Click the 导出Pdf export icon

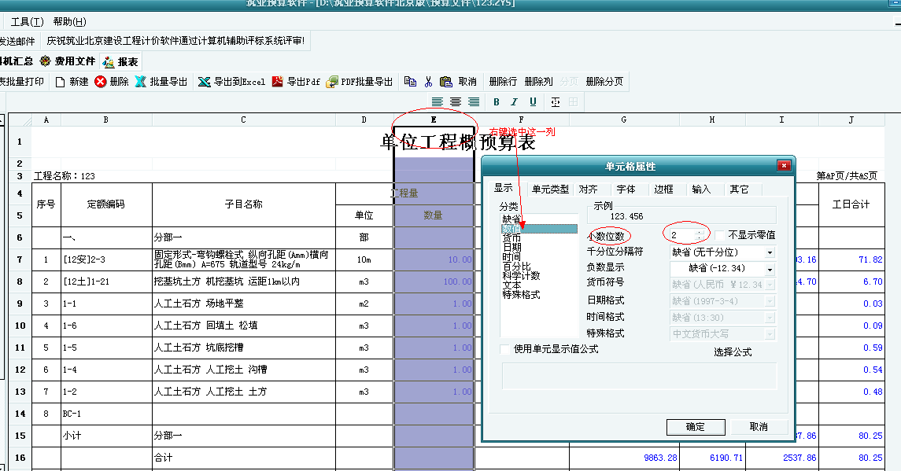tap(277, 82)
